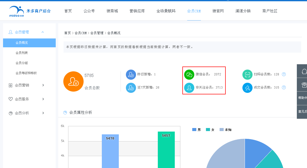Click the green WeChat 微信会员 icon

point(189,75)
